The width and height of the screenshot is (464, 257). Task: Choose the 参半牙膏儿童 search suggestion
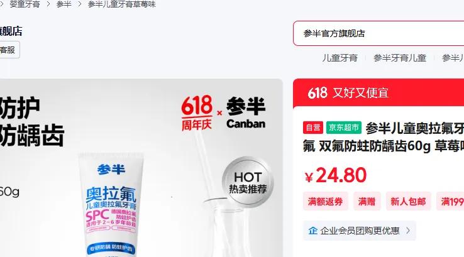pos(400,58)
